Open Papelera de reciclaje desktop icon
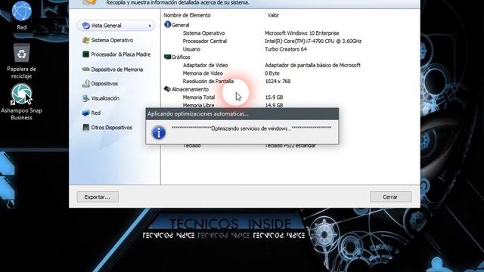484x272 pixels. tap(21, 61)
